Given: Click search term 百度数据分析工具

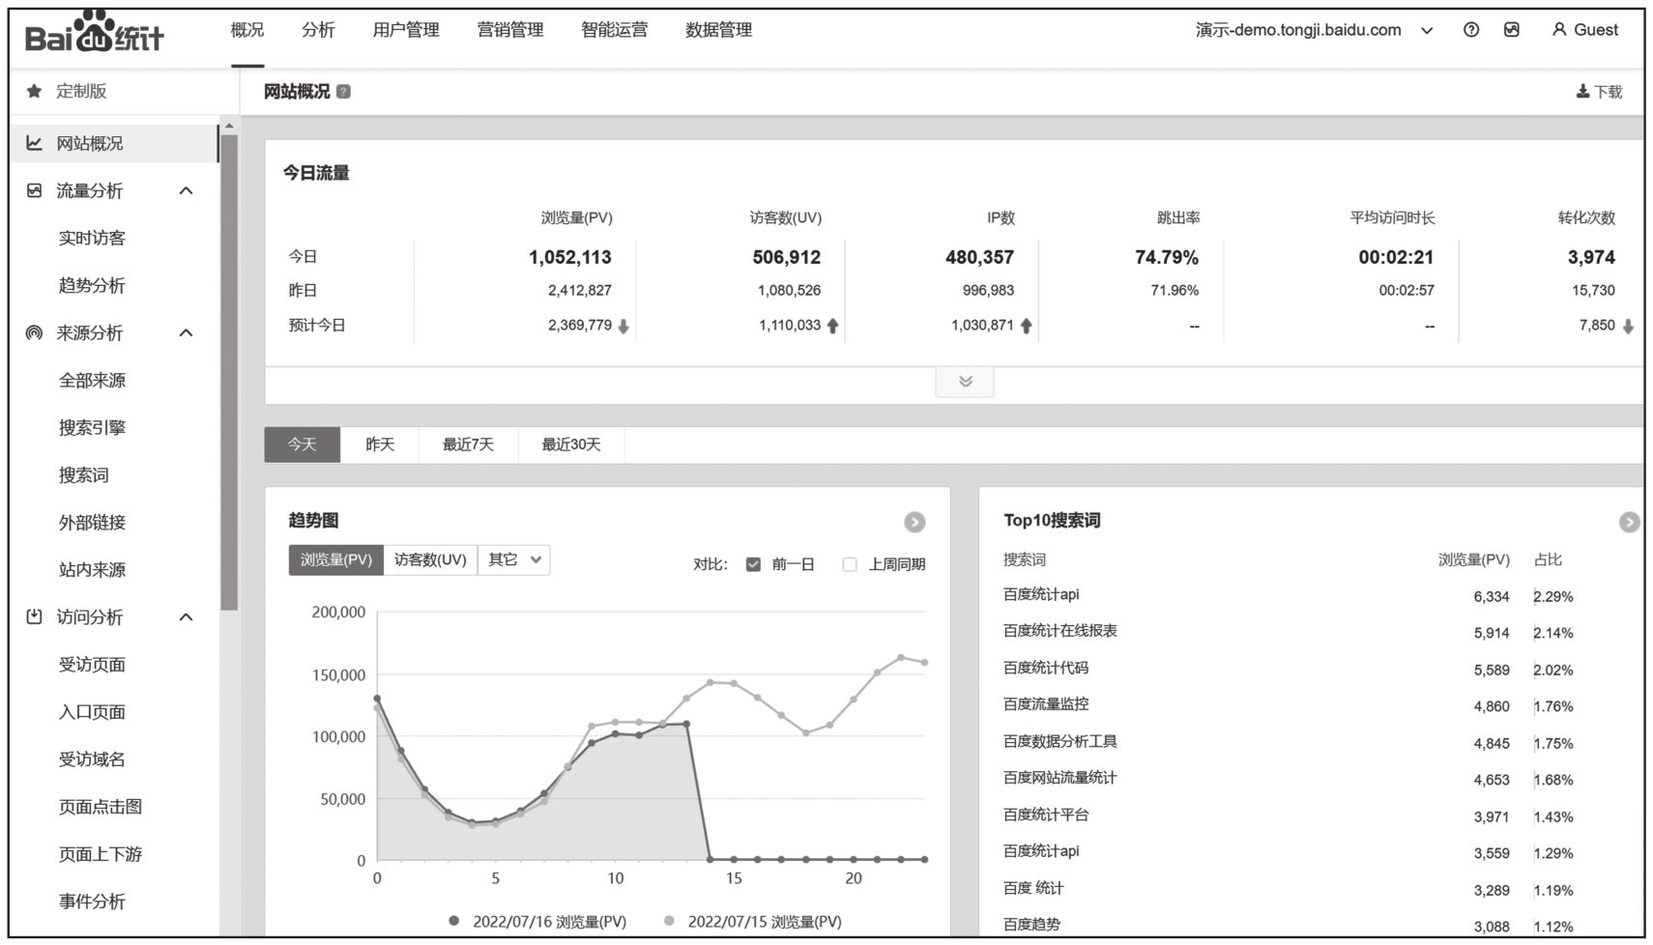Looking at the screenshot, I should (x=1060, y=741).
